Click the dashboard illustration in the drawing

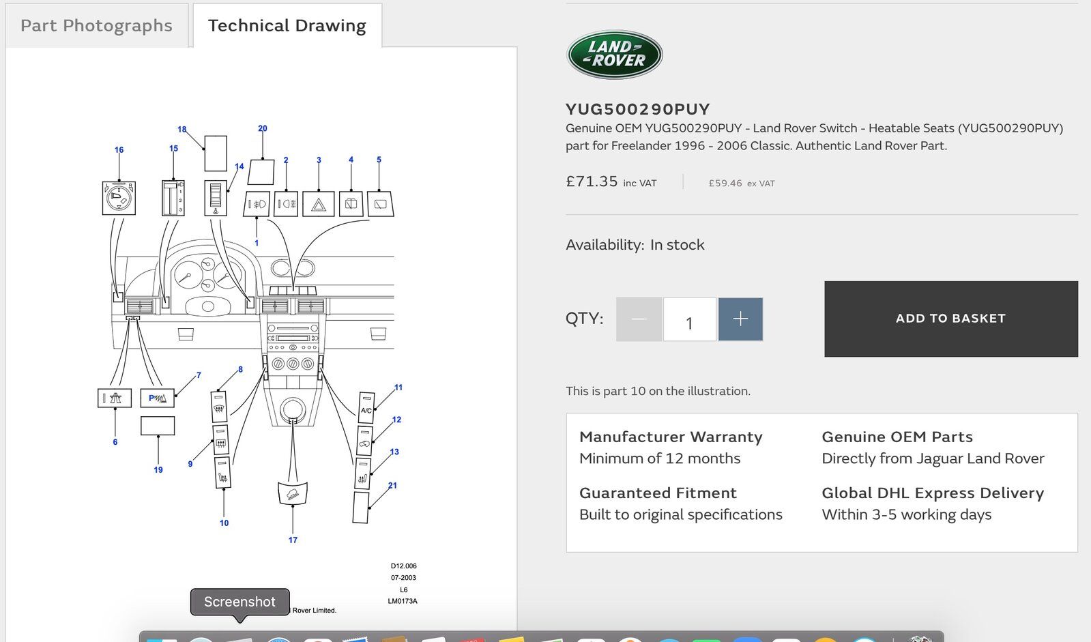253,334
